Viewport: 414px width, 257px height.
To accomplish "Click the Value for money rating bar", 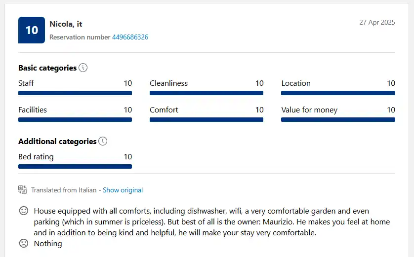I will [338, 120].
